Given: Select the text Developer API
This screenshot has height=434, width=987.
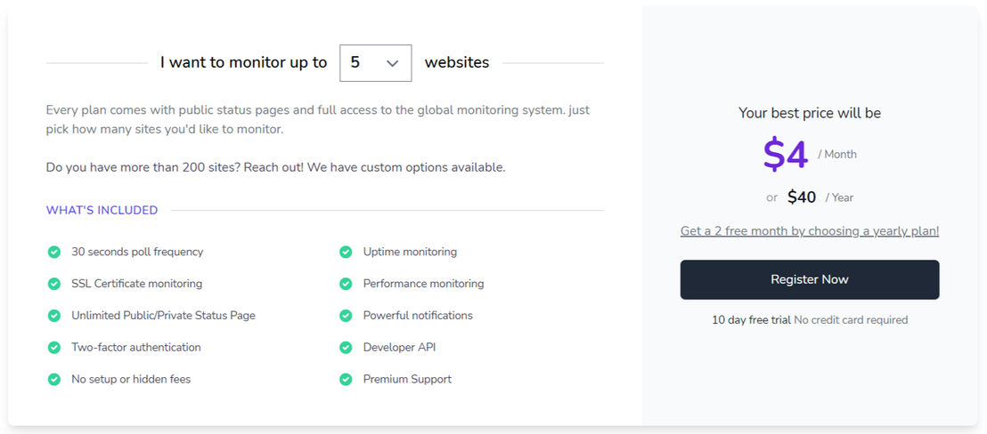Looking at the screenshot, I should coord(399,348).
